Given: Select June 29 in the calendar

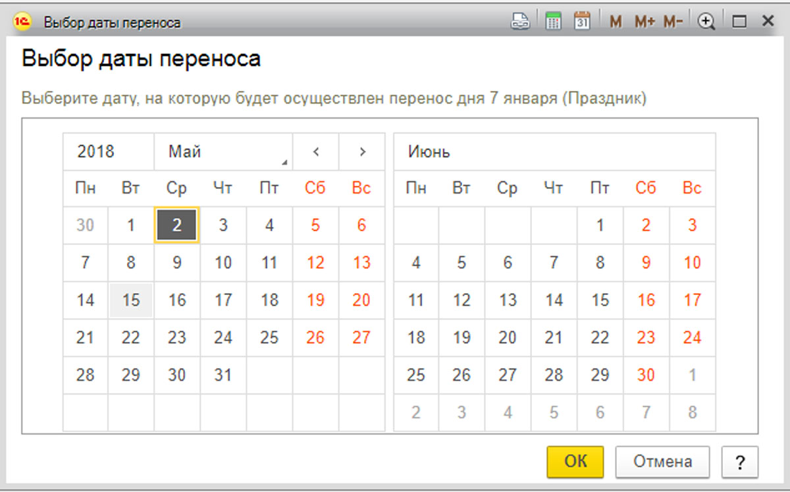Looking at the screenshot, I should click(x=600, y=375).
